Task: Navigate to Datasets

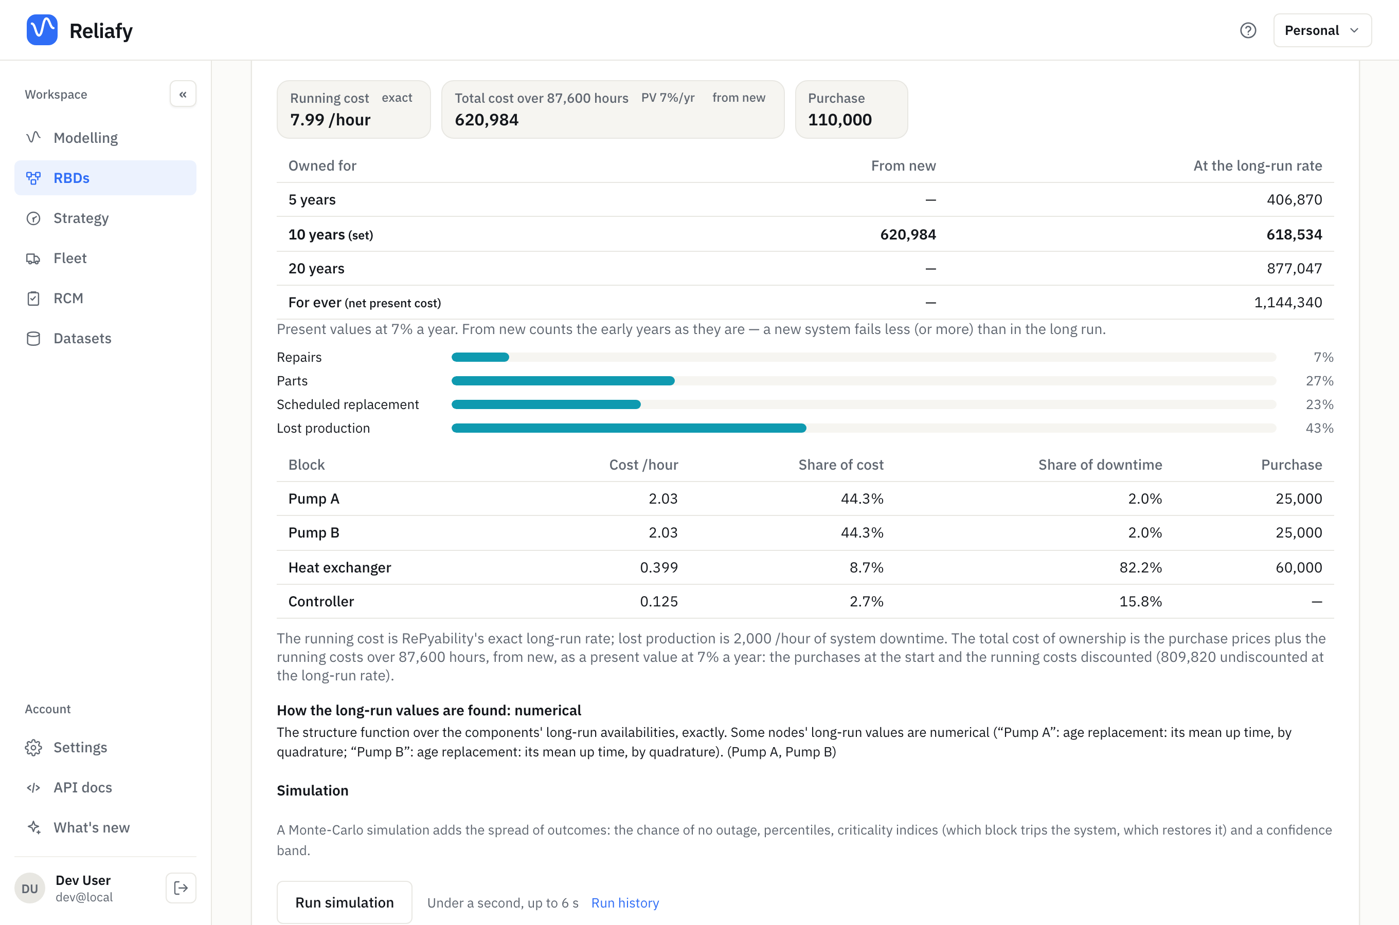Action: pos(105,338)
